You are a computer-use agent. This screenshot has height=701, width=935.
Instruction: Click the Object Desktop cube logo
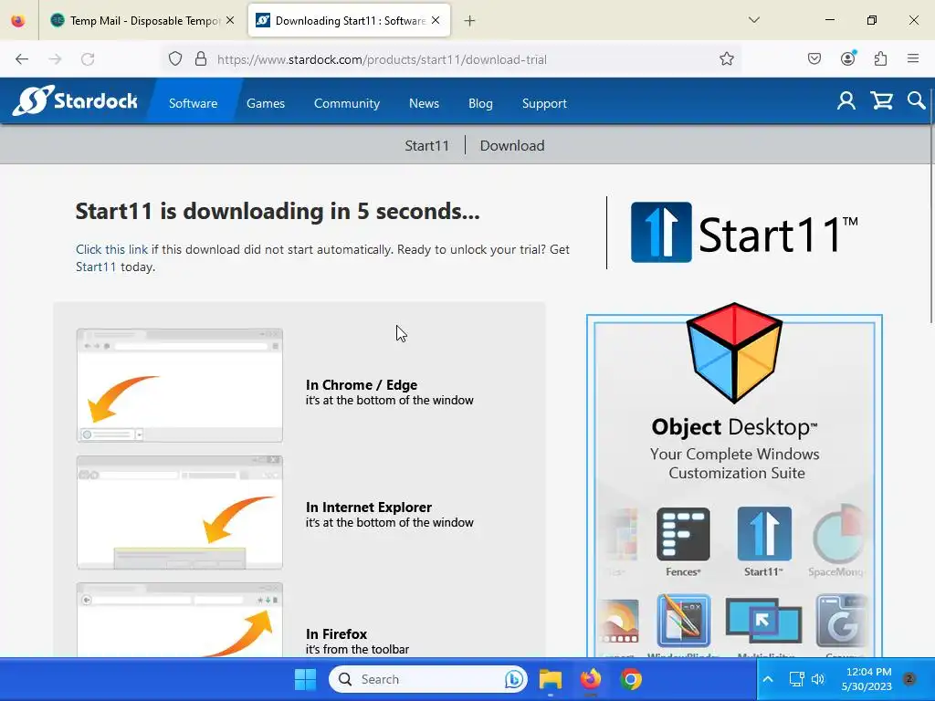734,351
